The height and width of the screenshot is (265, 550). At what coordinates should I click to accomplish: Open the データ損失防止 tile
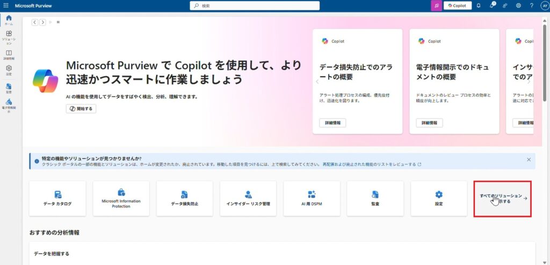pos(185,198)
